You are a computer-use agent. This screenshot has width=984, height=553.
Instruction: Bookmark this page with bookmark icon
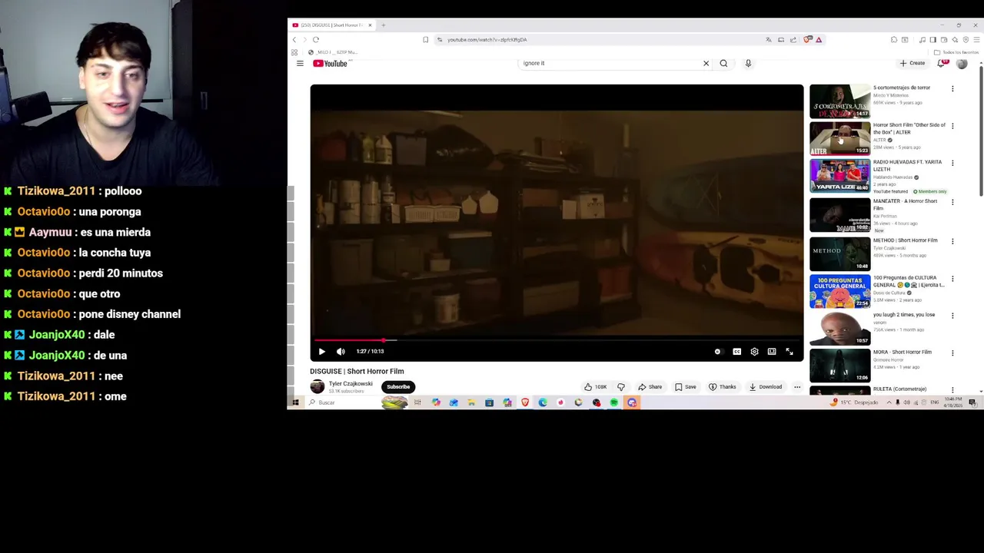[x=425, y=39]
